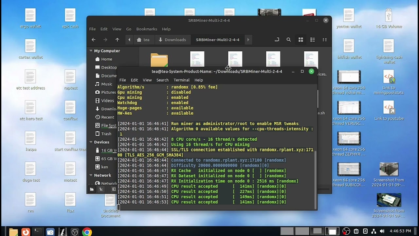Open the kaspa desktop file
Screen dimensions: 419x236
30,142
